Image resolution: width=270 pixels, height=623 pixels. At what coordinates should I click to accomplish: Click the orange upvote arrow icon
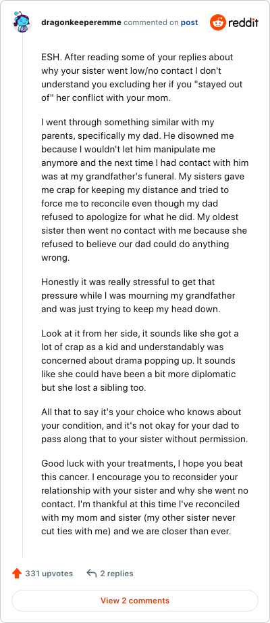(17, 574)
